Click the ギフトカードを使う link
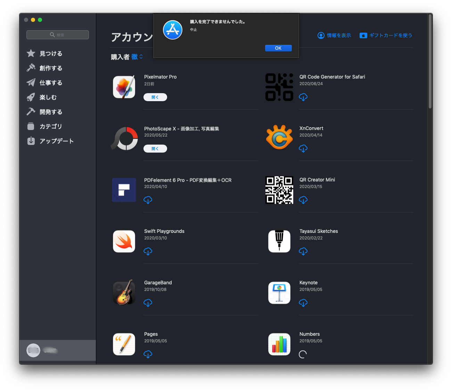Viewport: 452px width, 390px height. pyautogui.click(x=391, y=35)
